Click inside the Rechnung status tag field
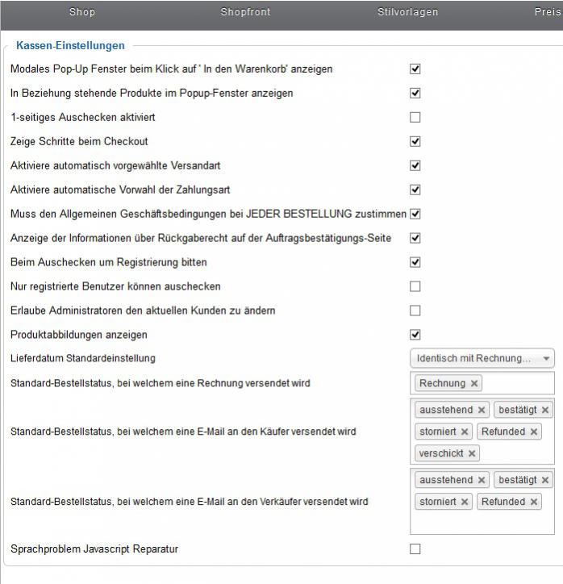The height and width of the screenshot is (584, 563). pos(516,384)
